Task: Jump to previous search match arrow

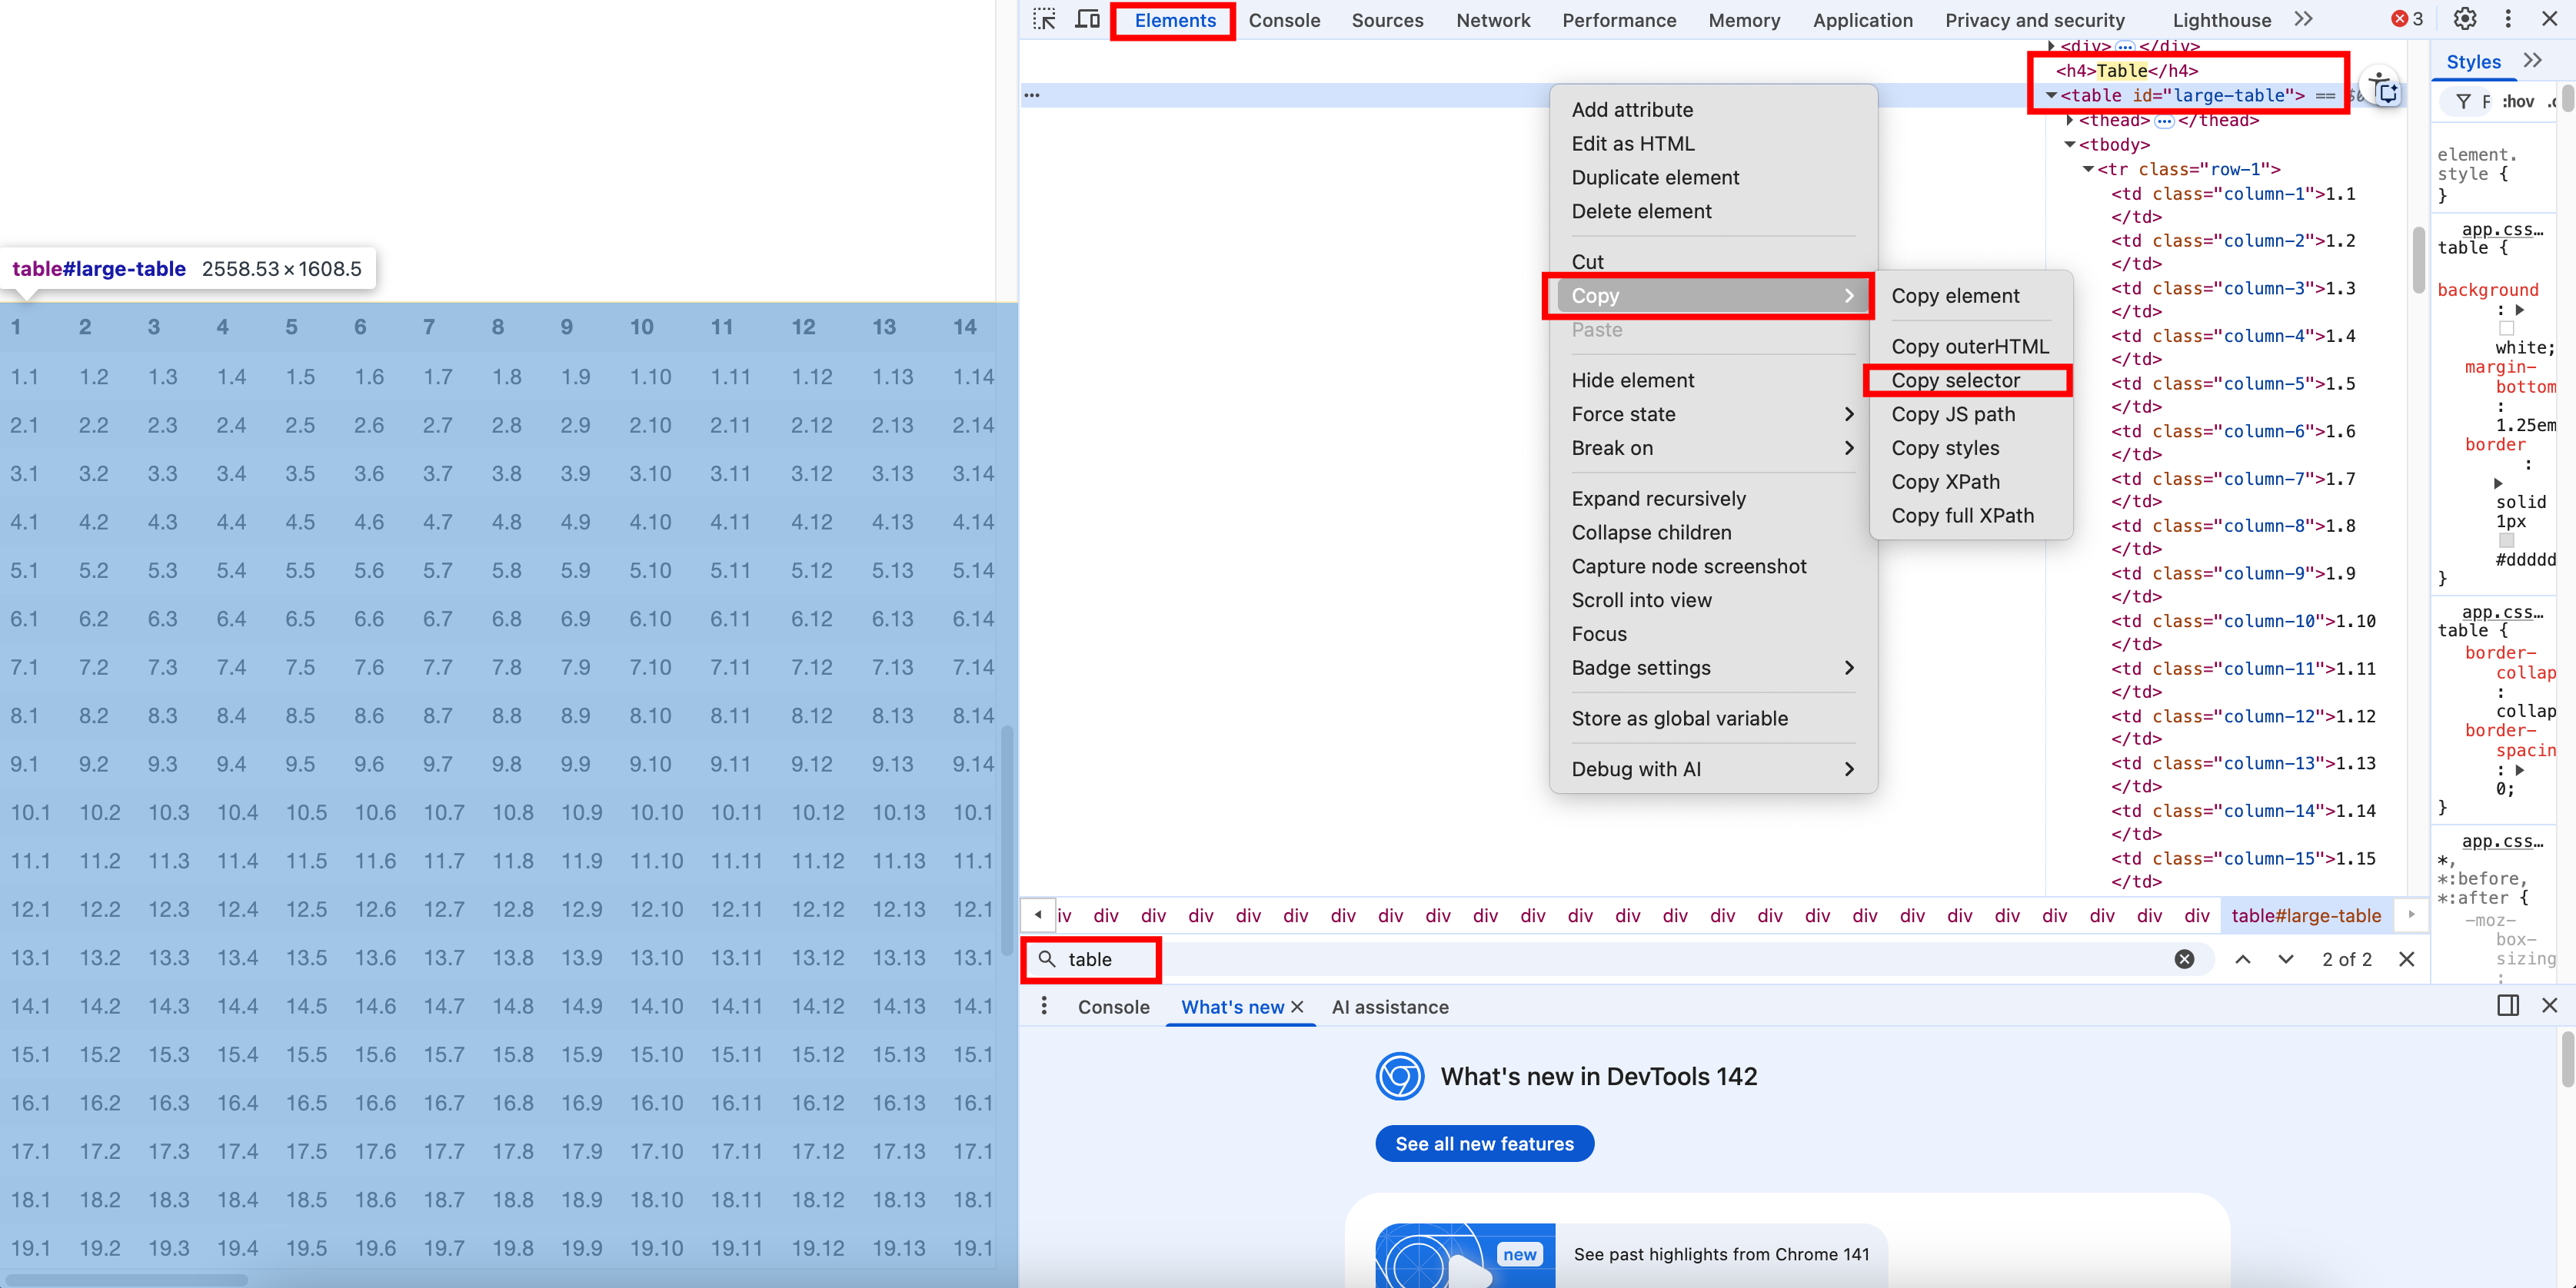Action: coord(2243,959)
